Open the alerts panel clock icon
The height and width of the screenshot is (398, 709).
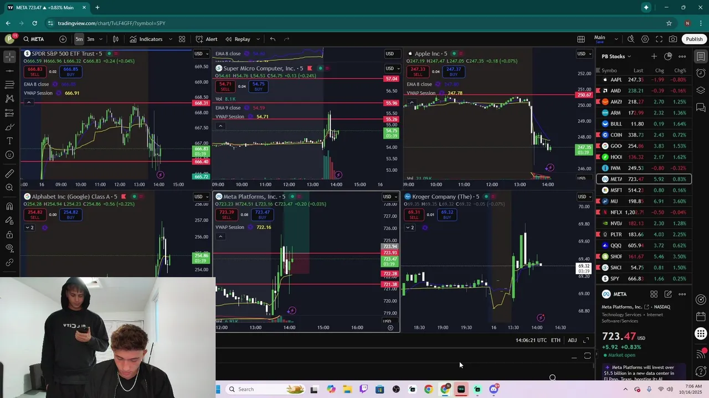[x=701, y=74]
